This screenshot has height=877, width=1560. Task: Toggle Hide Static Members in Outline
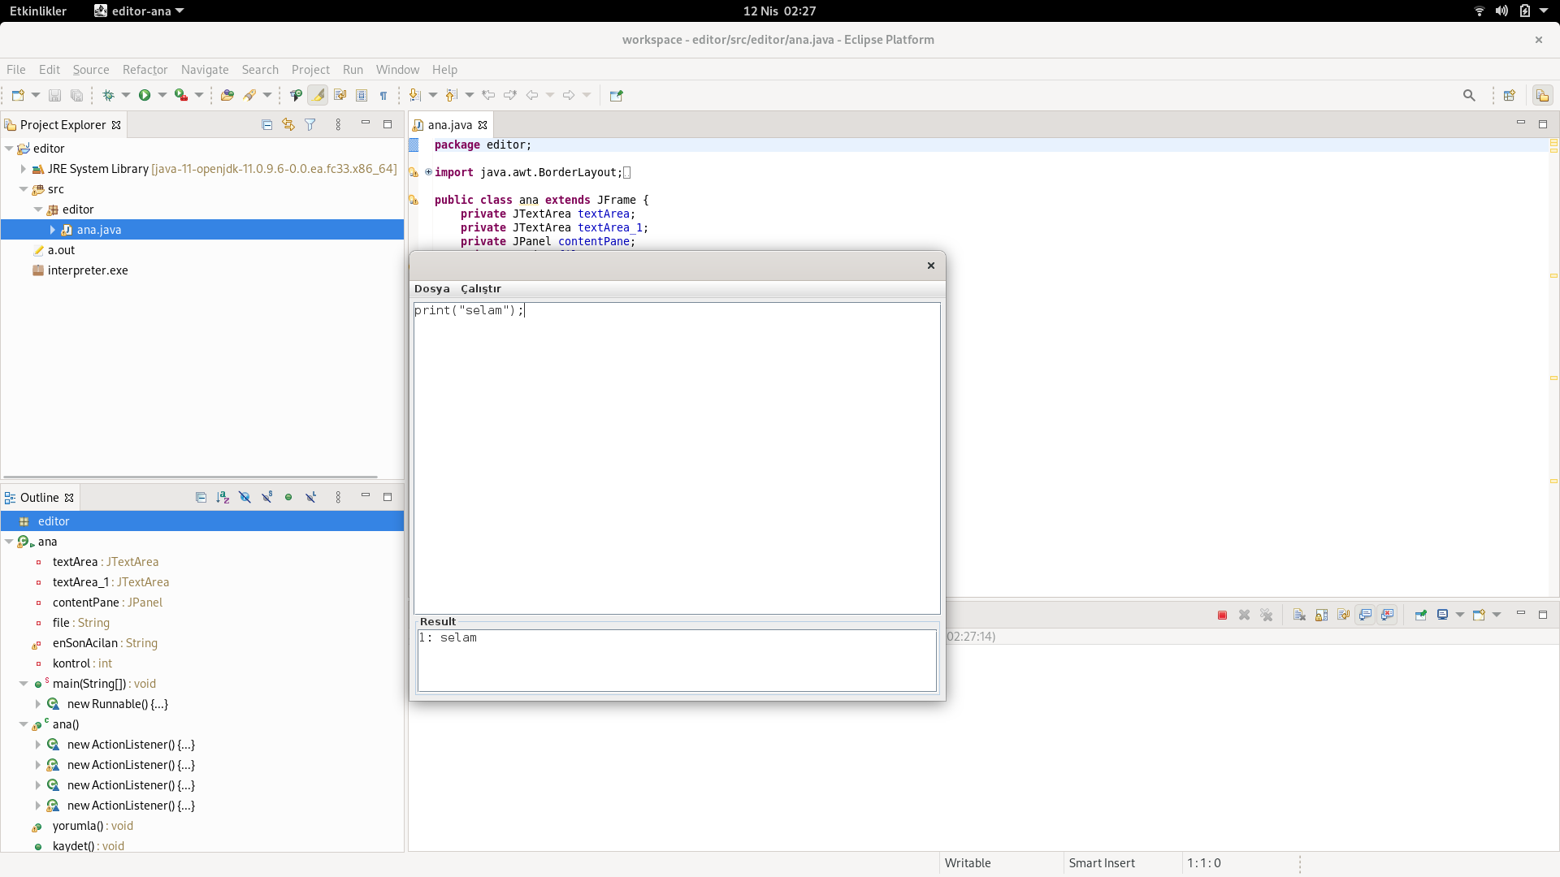266,497
